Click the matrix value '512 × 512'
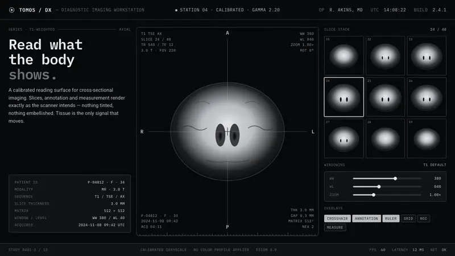 point(114,210)
